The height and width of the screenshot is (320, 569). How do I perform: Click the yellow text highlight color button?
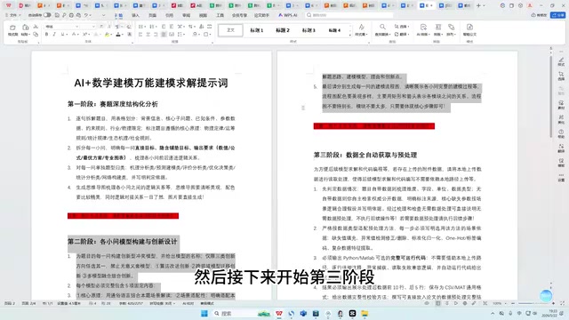coord(107,35)
